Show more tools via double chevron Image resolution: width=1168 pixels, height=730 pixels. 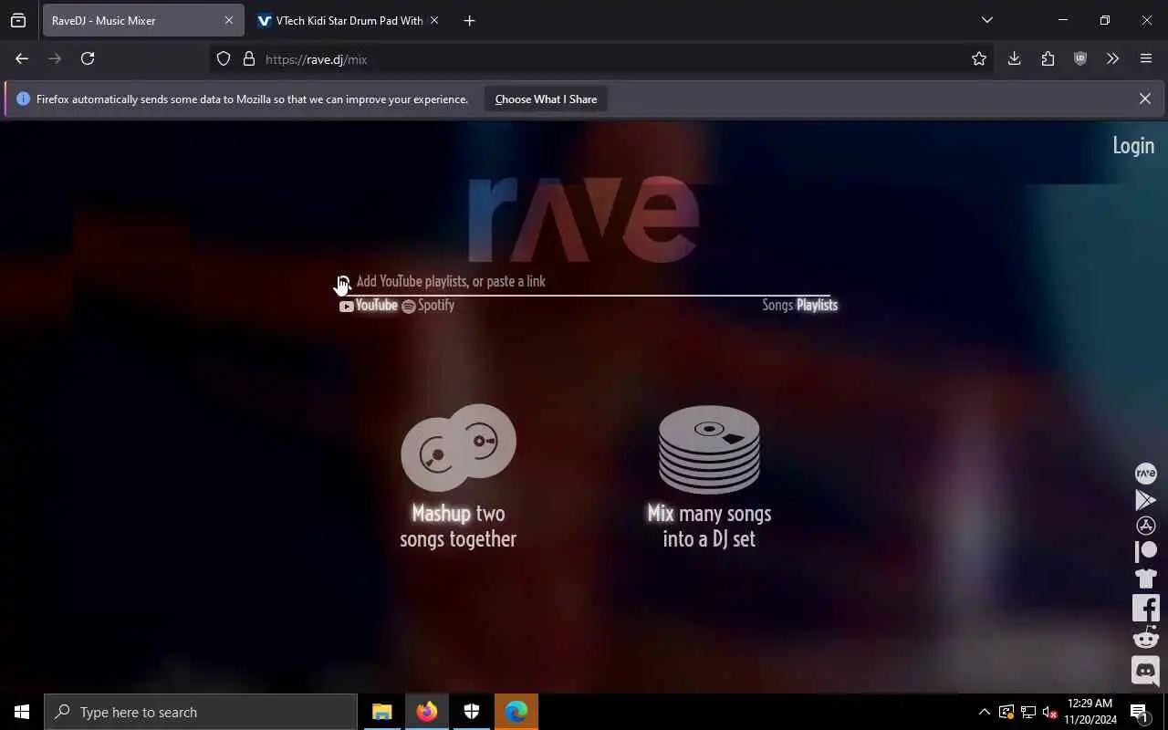coord(1112,58)
